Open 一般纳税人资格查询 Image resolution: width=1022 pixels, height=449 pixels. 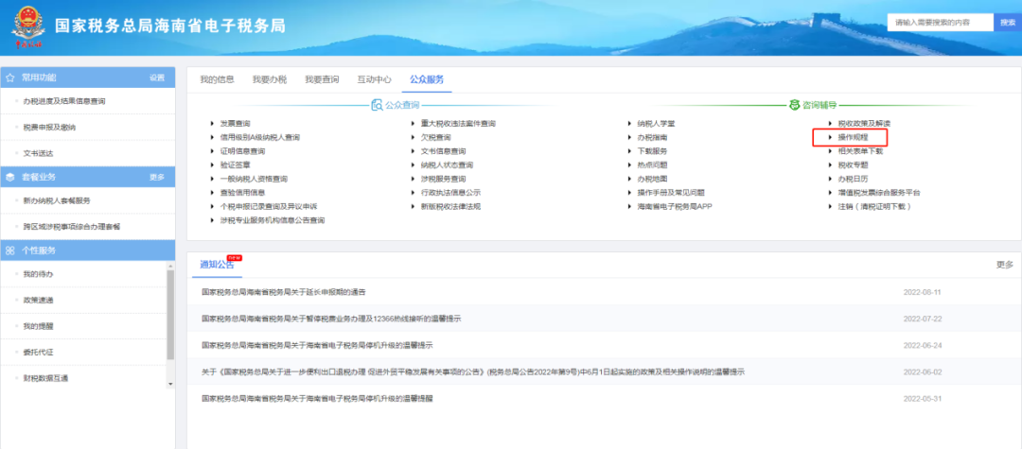(x=254, y=179)
